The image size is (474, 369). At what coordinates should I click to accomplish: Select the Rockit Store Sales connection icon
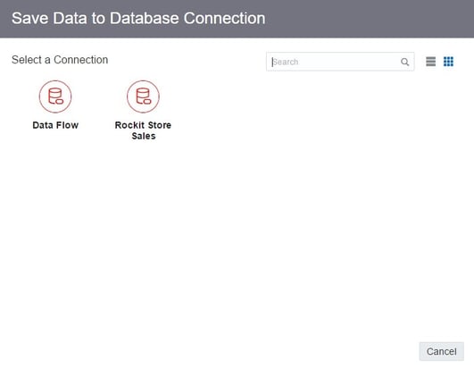(143, 96)
